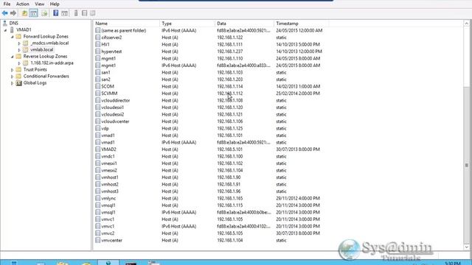Select the vcloudesxi2 record name
Screen dimensions: 472x265
[x=113, y=115]
